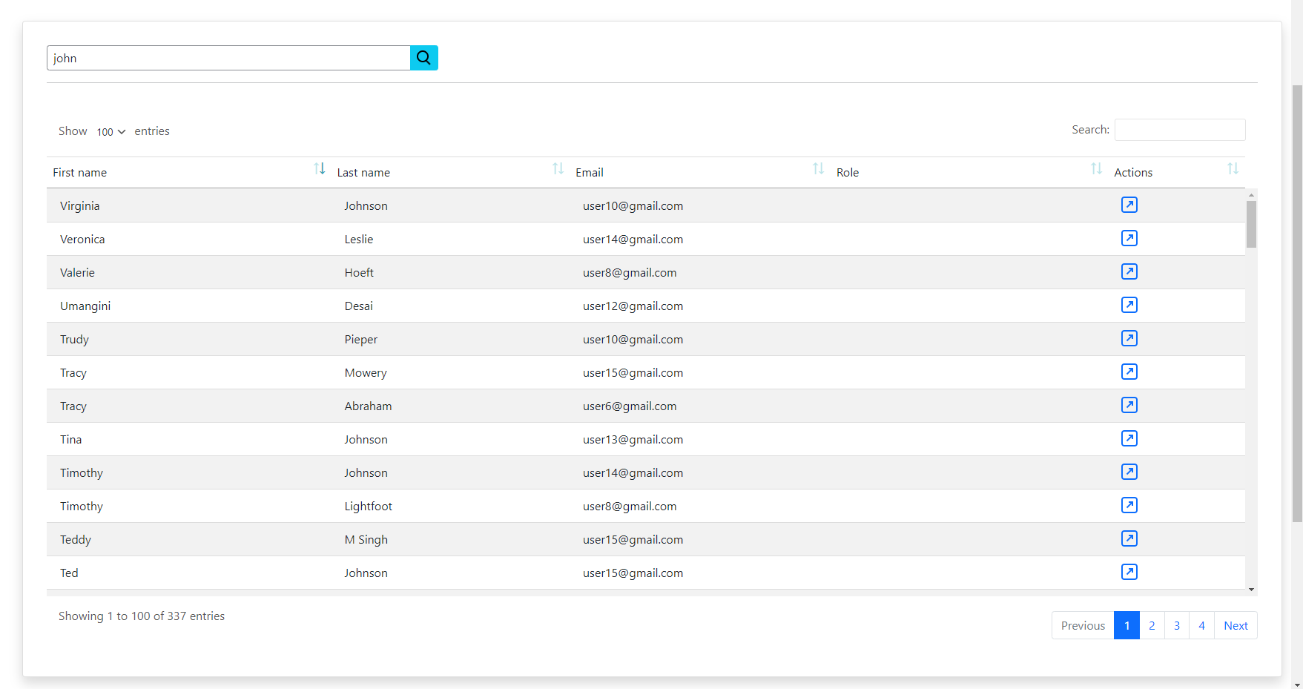Sort by Actions column arrows

tap(1233, 169)
